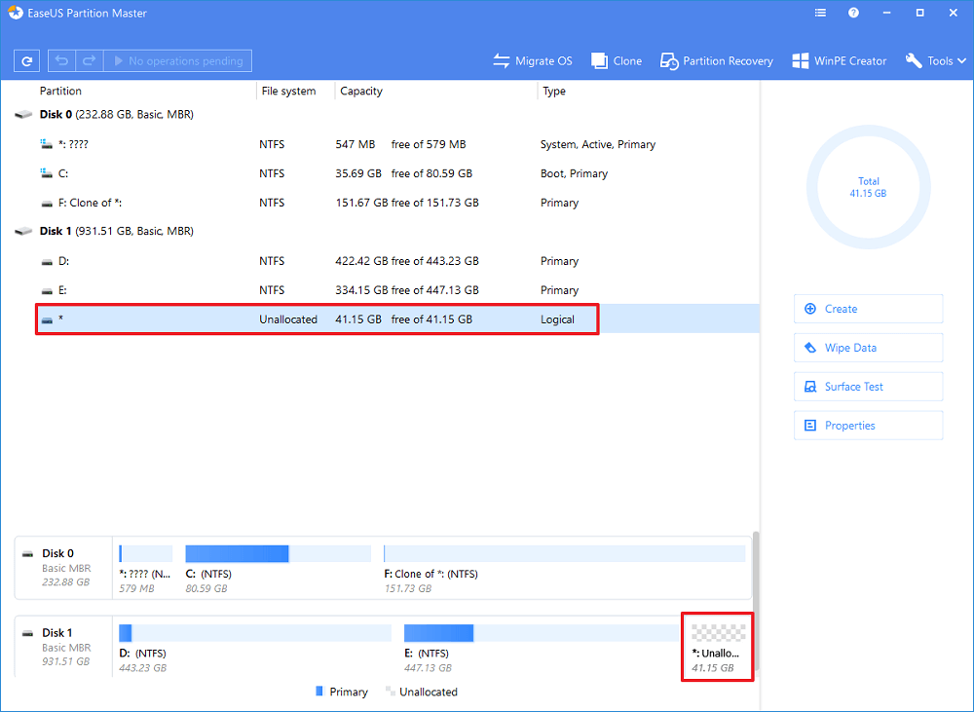974x712 pixels.
Task: Click the Create button
Action: tap(868, 309)
